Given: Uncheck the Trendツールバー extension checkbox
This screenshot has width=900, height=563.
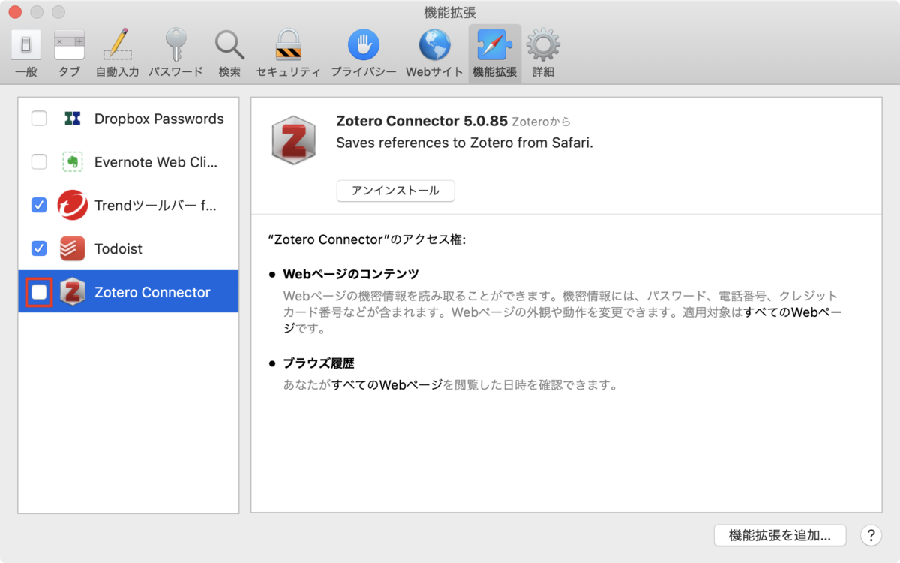Looking at the screenshot, I should (39, 205).
